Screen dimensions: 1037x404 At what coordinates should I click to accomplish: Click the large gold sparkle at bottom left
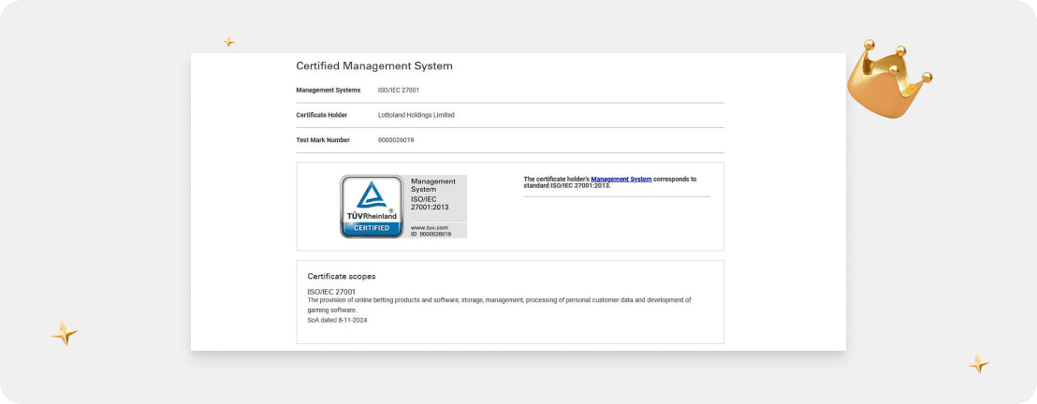coord(65,333)
